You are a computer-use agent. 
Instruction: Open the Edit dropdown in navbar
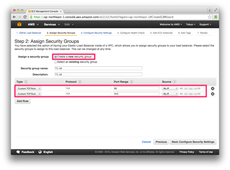pyautogui.click(x=69, y=24)
